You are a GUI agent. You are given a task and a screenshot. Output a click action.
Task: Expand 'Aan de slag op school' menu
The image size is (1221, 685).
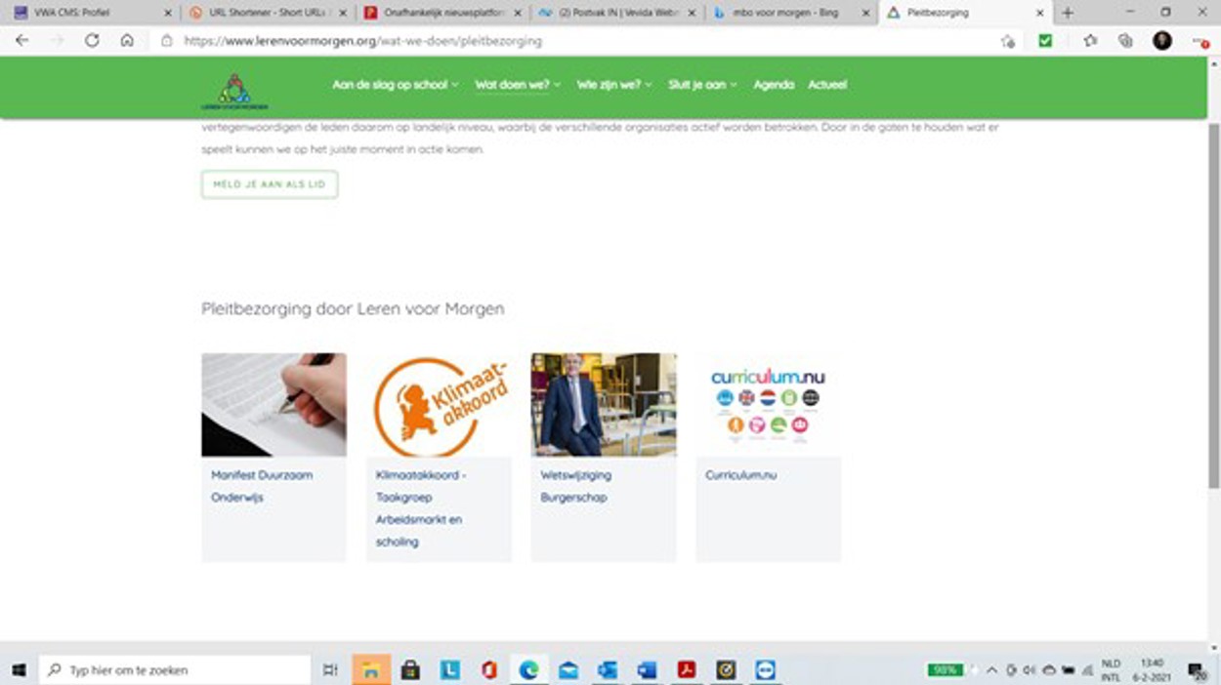pos(395,85)
